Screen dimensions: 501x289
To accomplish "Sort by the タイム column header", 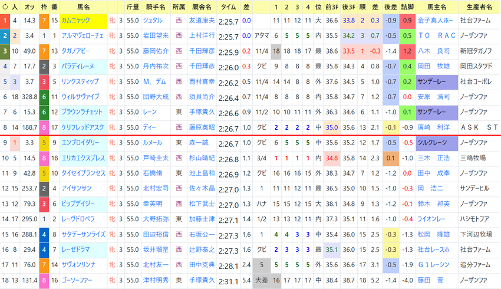I will (228, 6).
